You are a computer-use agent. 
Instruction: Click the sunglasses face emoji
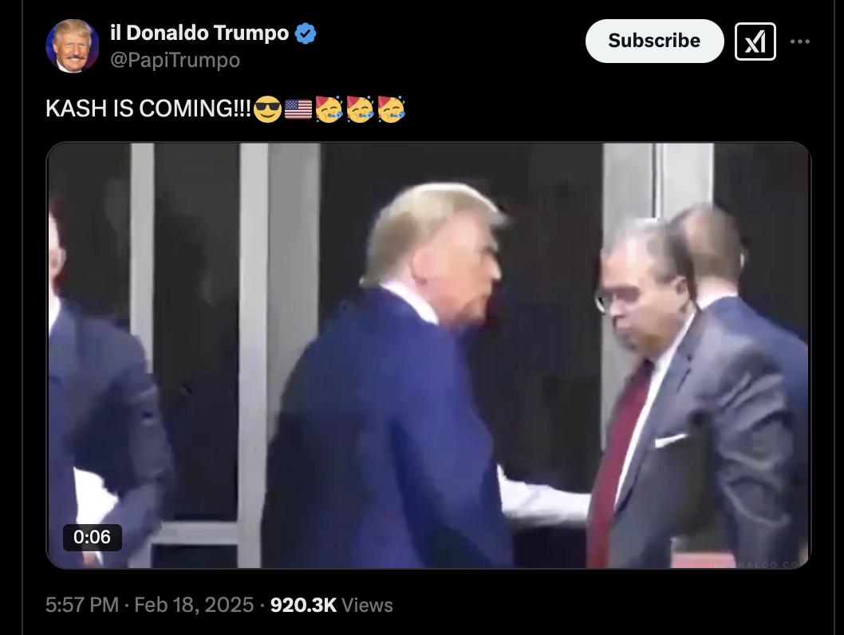267,109
